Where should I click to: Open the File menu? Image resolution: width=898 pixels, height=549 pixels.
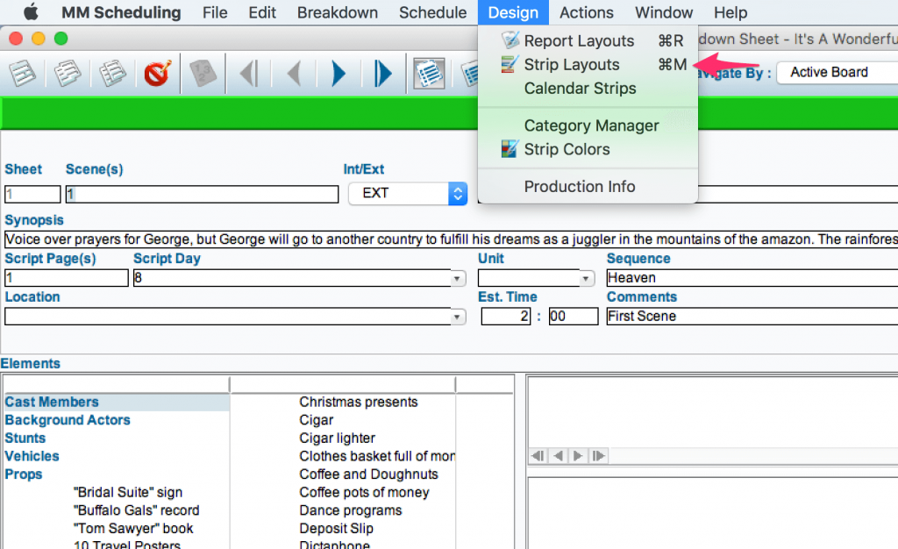pos(215,12)
